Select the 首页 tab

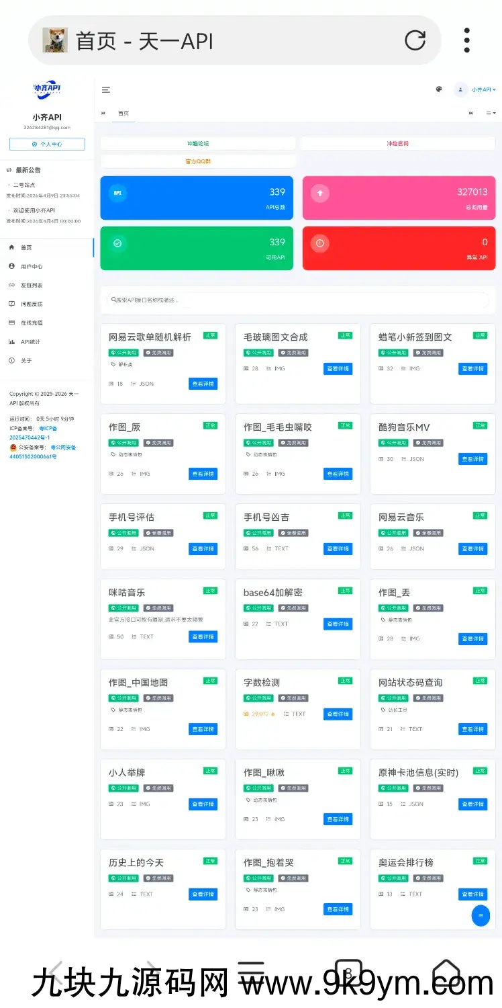123,113
